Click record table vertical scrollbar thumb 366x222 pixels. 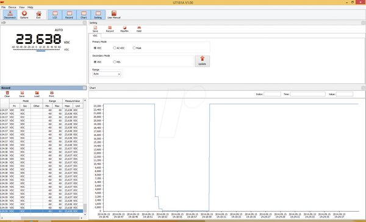point(85,208)
